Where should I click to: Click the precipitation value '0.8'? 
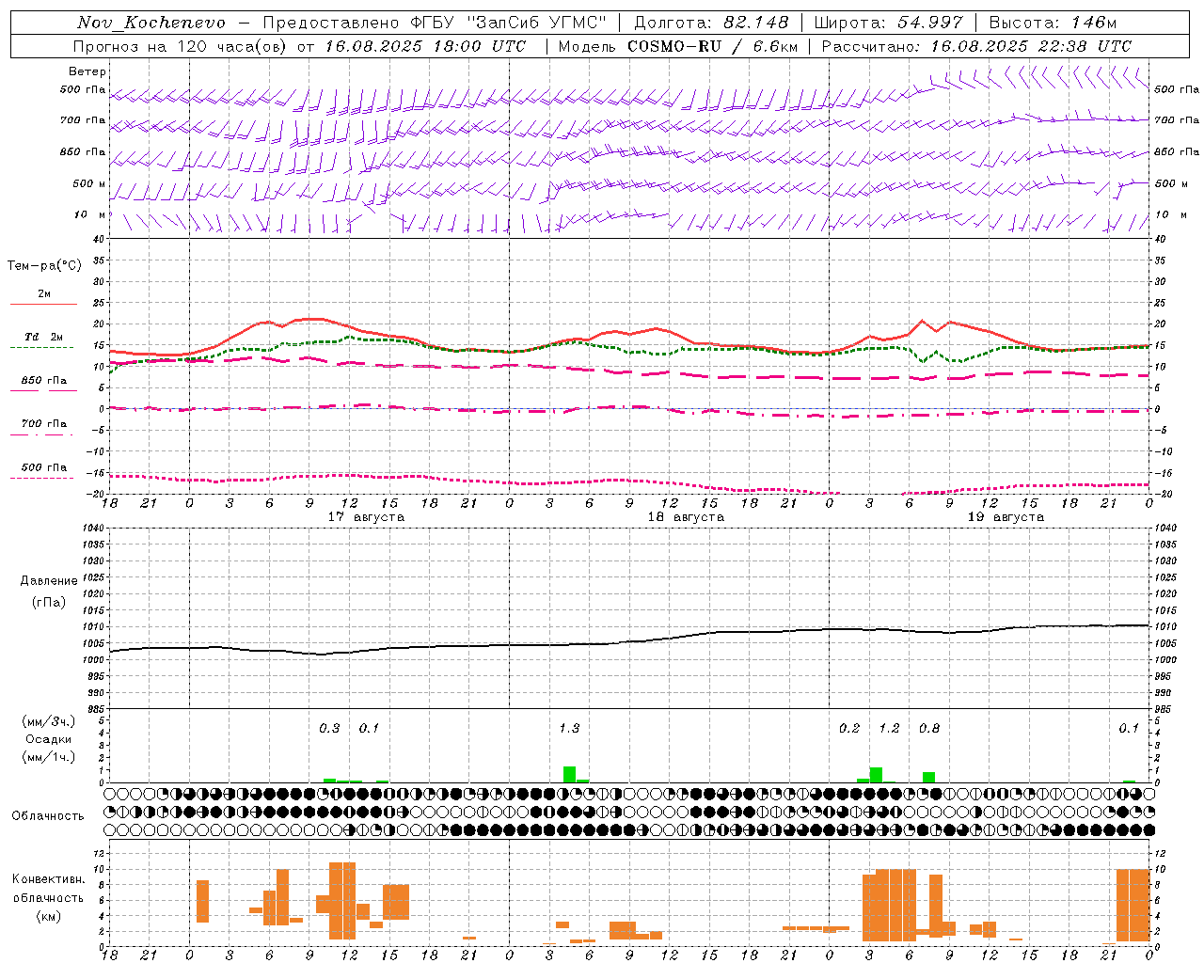(929, 728)
